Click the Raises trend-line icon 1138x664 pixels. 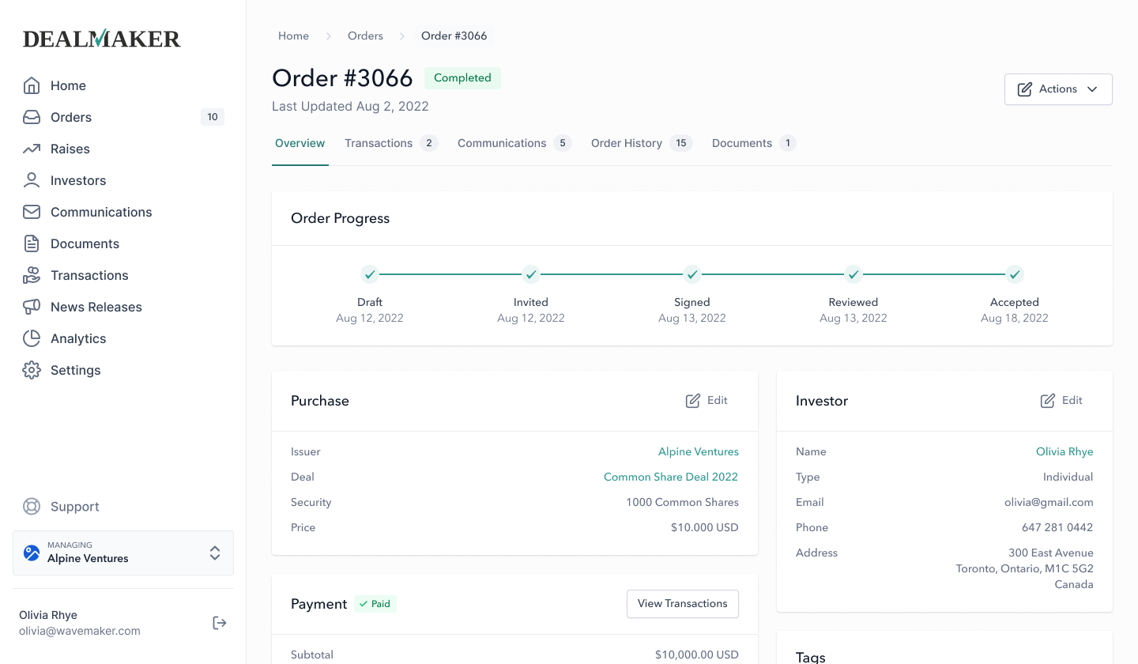pos(32,149)
